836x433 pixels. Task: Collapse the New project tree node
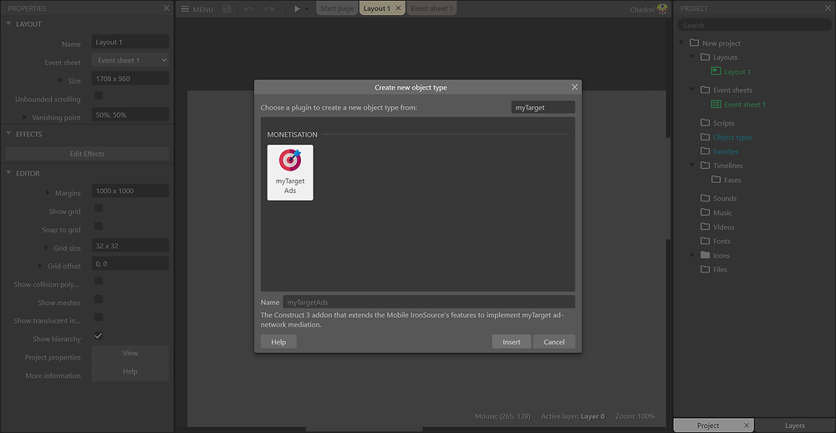click(681, 43)
